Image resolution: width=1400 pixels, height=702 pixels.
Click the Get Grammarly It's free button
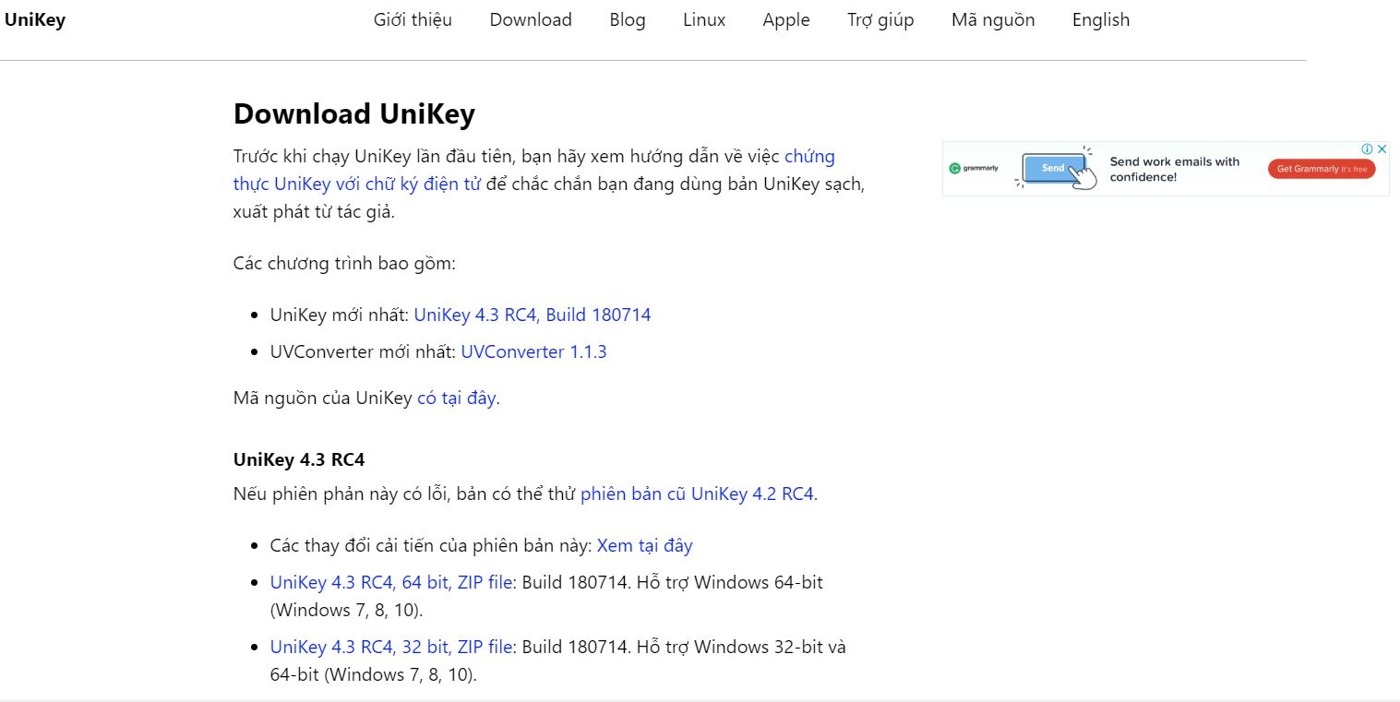(x=1322, y=169)
